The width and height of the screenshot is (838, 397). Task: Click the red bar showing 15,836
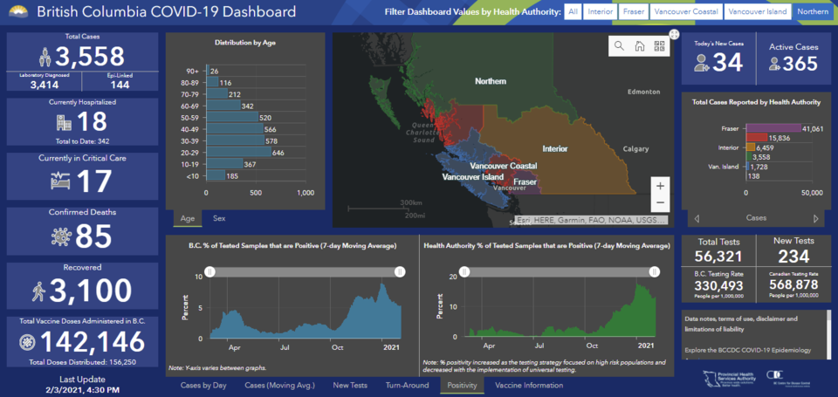(757, 138)
